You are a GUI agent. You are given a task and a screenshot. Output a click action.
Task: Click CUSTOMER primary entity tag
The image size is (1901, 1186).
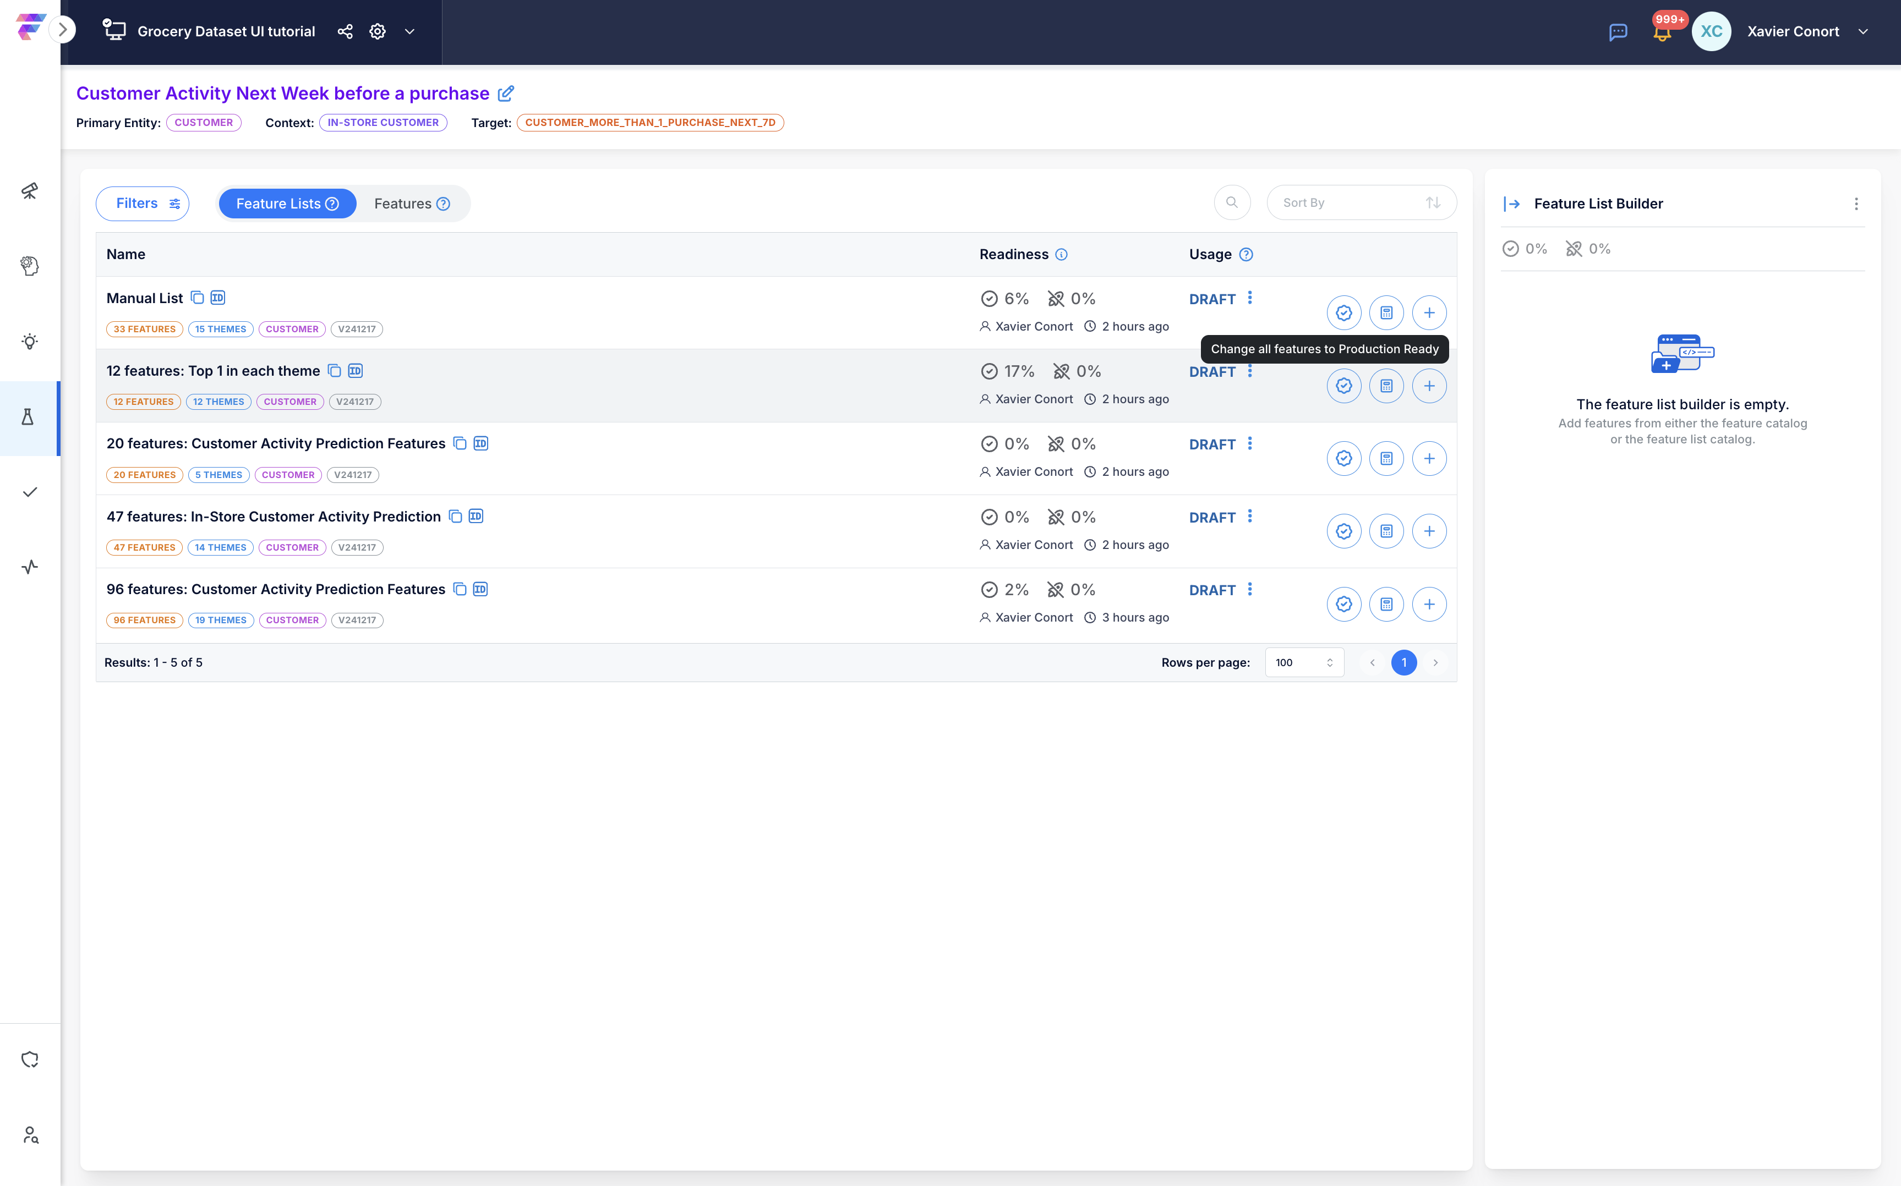click(x=203, y=122)
